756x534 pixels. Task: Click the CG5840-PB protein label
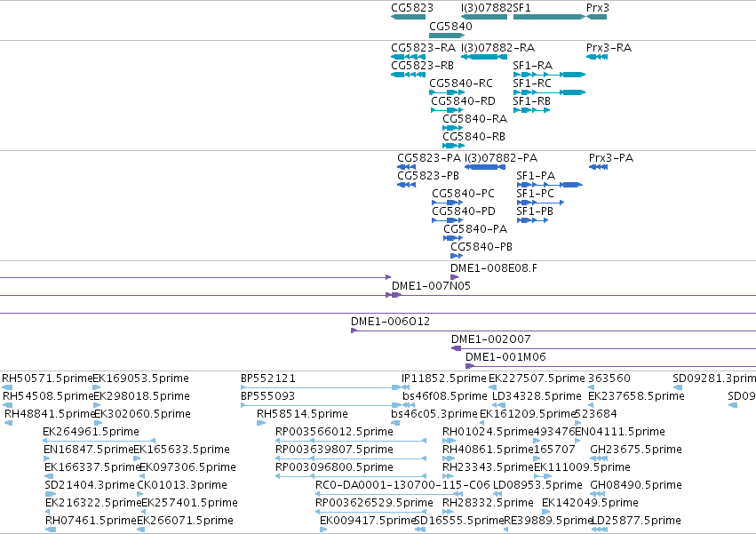(481, 248)
